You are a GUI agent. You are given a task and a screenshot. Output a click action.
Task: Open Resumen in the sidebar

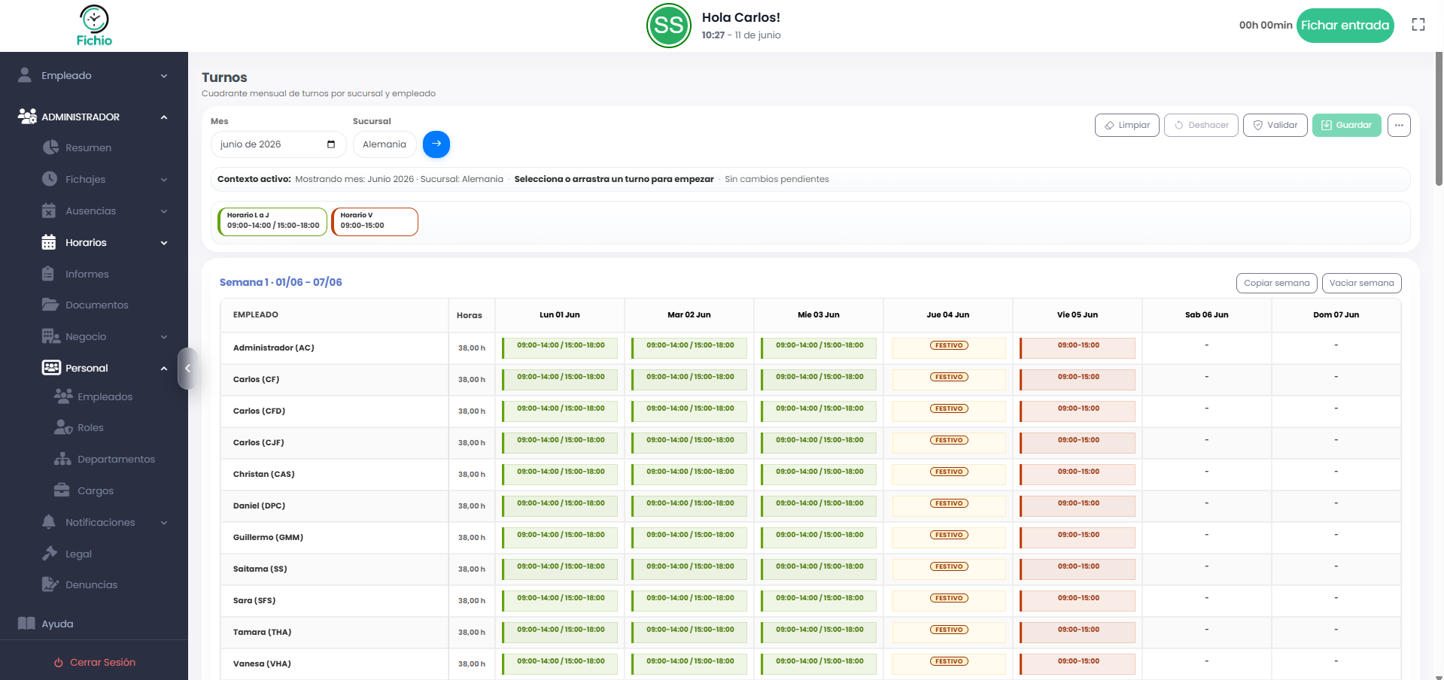click(88, 147)
